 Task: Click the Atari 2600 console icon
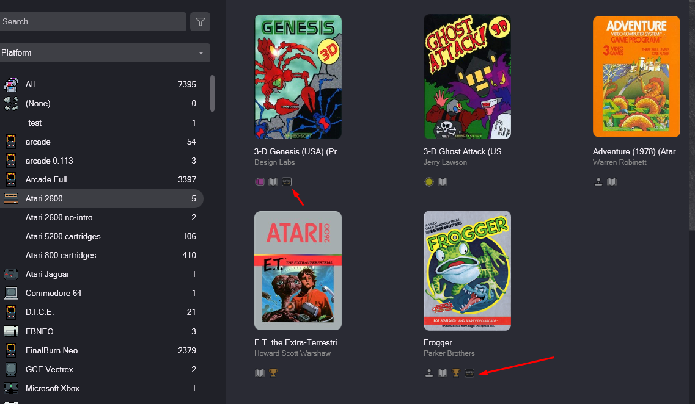pyautogui.click(x=11, y=199)
